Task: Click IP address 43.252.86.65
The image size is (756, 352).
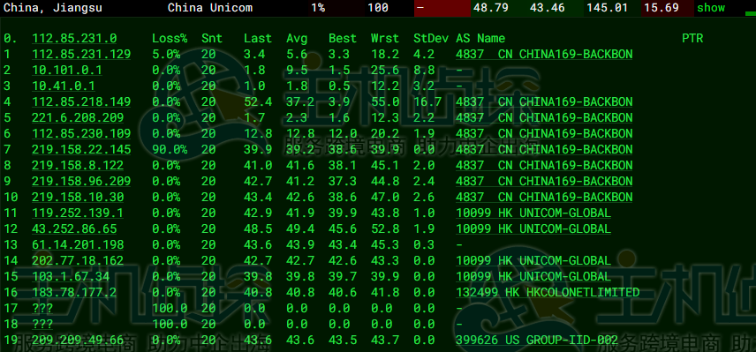Action: point(74,229)
